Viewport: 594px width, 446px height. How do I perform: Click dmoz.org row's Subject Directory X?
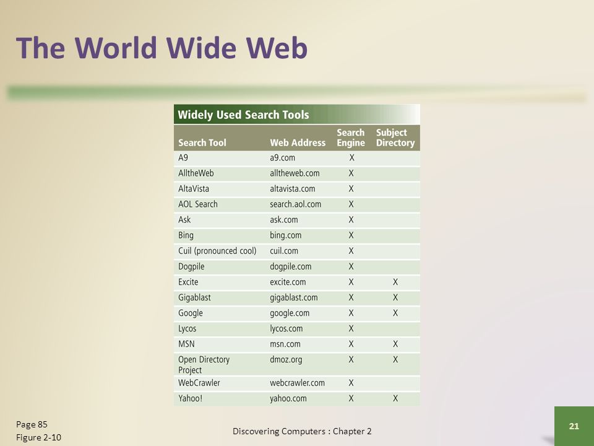point(395,359)
